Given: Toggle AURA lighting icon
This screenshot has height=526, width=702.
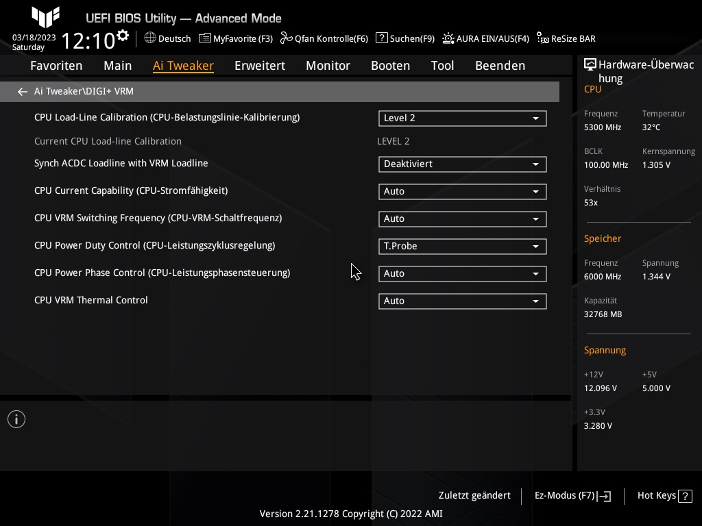Looking at the screenshot, I should [448, 38].
